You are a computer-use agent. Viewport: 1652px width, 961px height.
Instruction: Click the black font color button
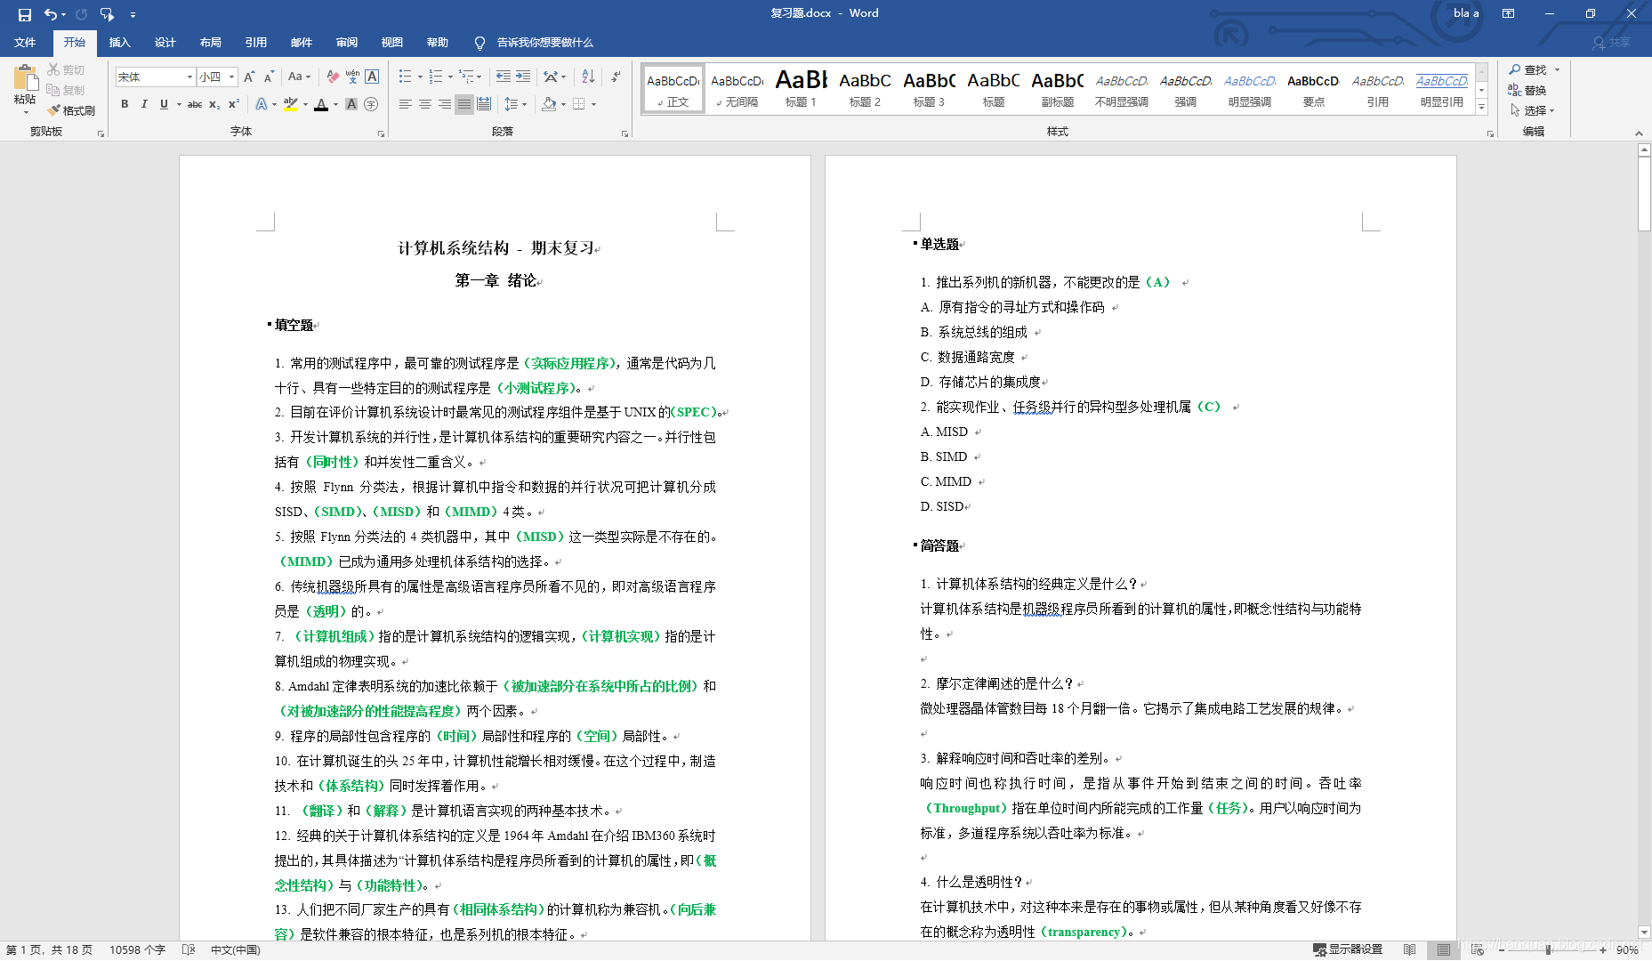click(321, 104)
